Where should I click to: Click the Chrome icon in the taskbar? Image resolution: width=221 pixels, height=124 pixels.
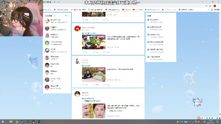17,122
